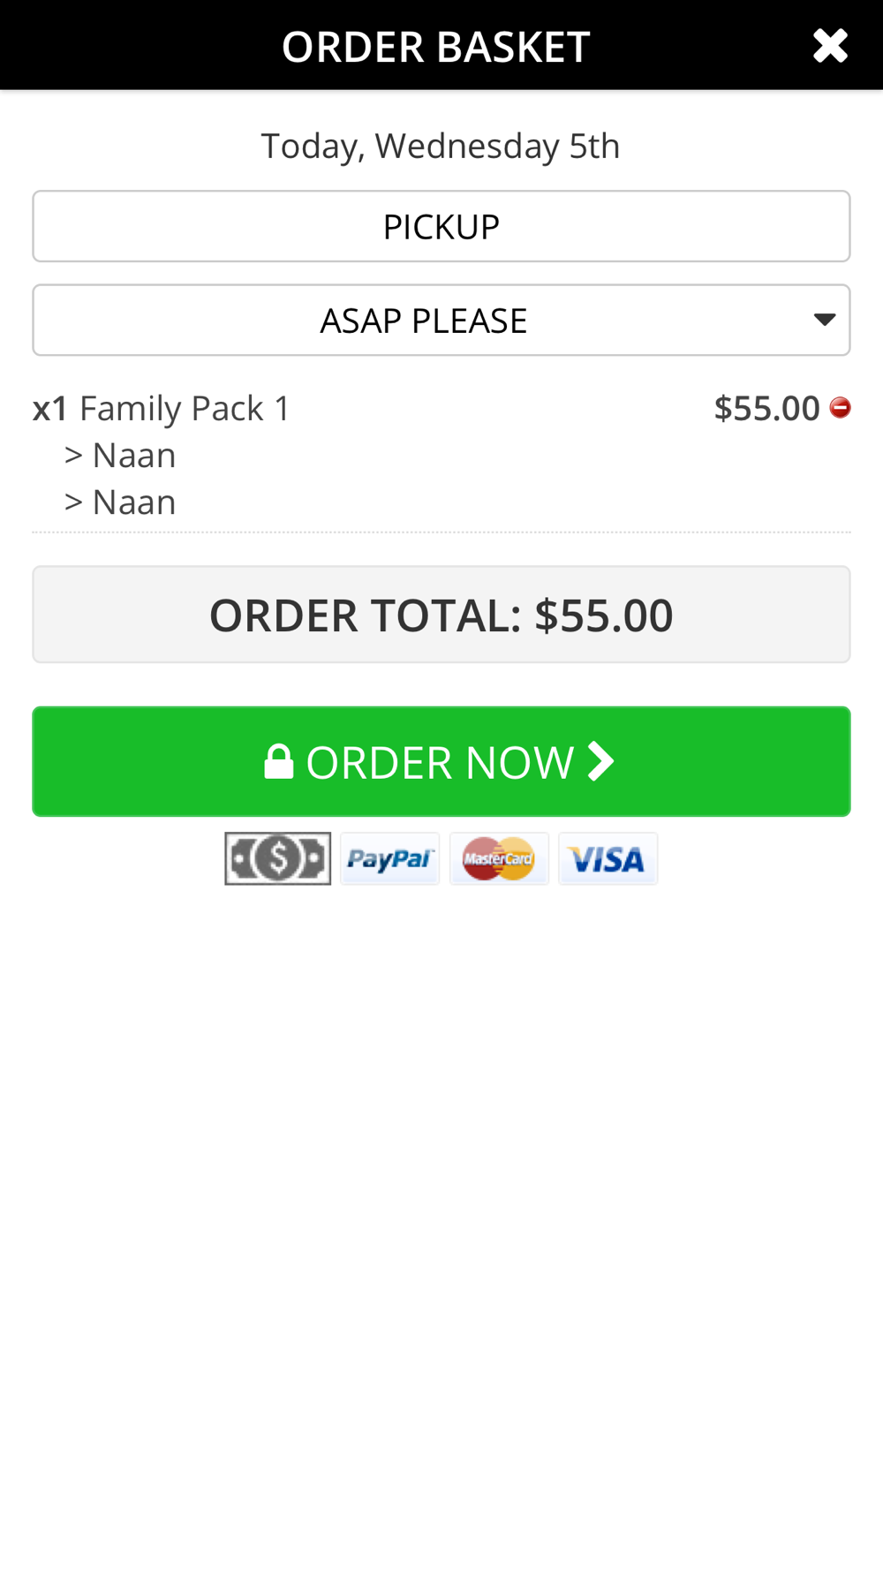
Task: Remove Family Pack 1 using red minus icon
Action: pyautogui.click(x=840, y=407)
